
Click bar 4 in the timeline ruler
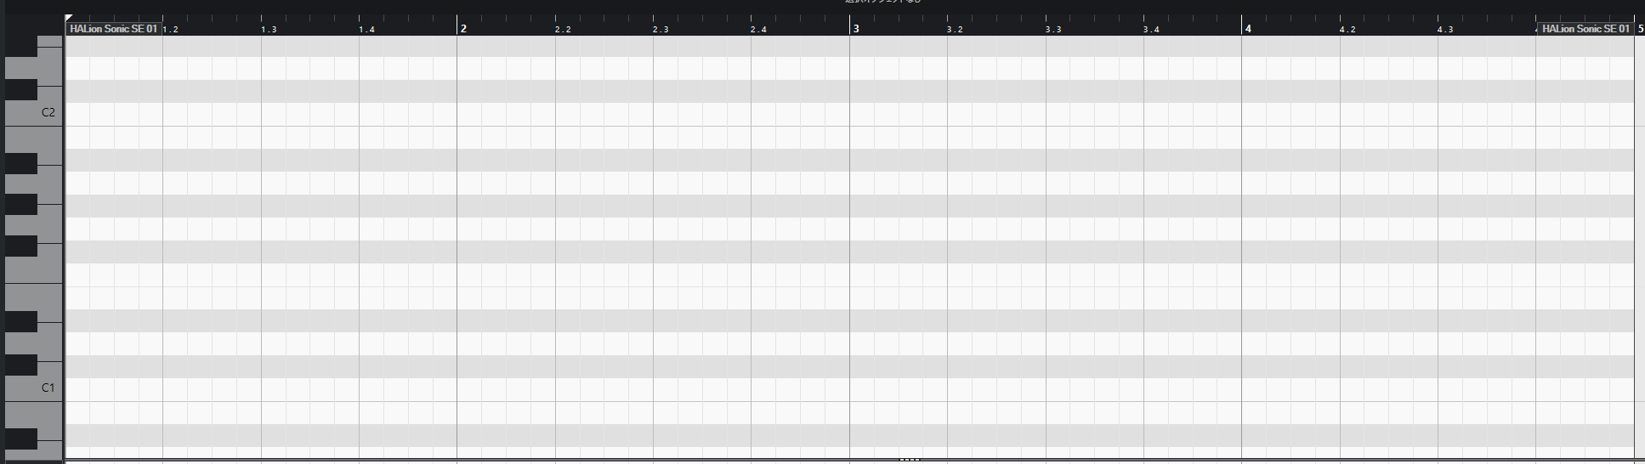click(1248, 28)
